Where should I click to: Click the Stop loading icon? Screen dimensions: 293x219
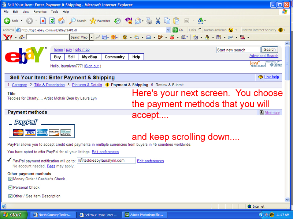[x=43, y=21]
